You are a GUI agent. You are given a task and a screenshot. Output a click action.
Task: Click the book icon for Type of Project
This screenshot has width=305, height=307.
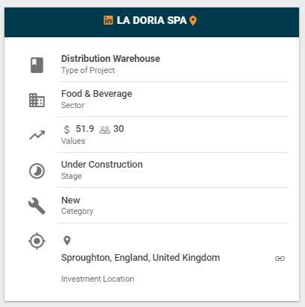(x=37, y=66)
